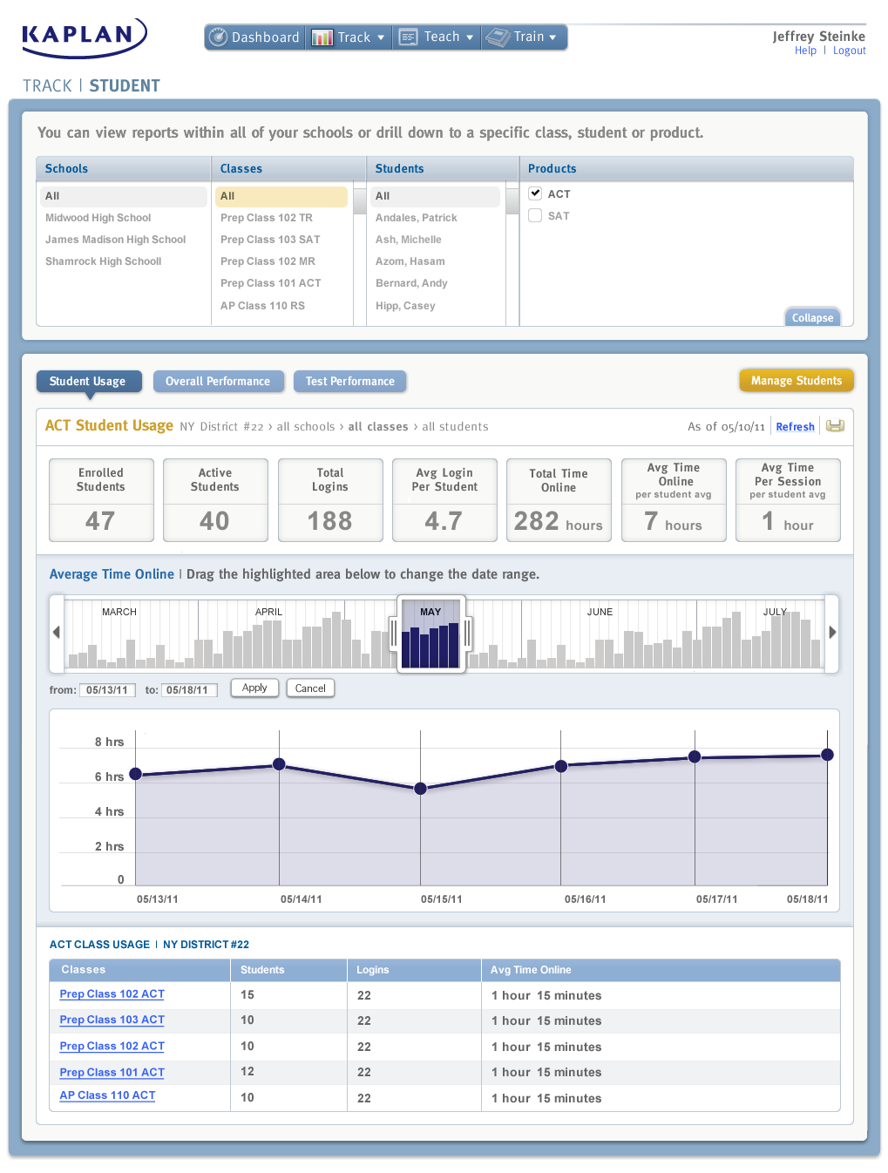The width and height of the screenshot is (888, 1173).
Task: Select All in Schools list
Action: pyautogui.click(x=123, y=196)
